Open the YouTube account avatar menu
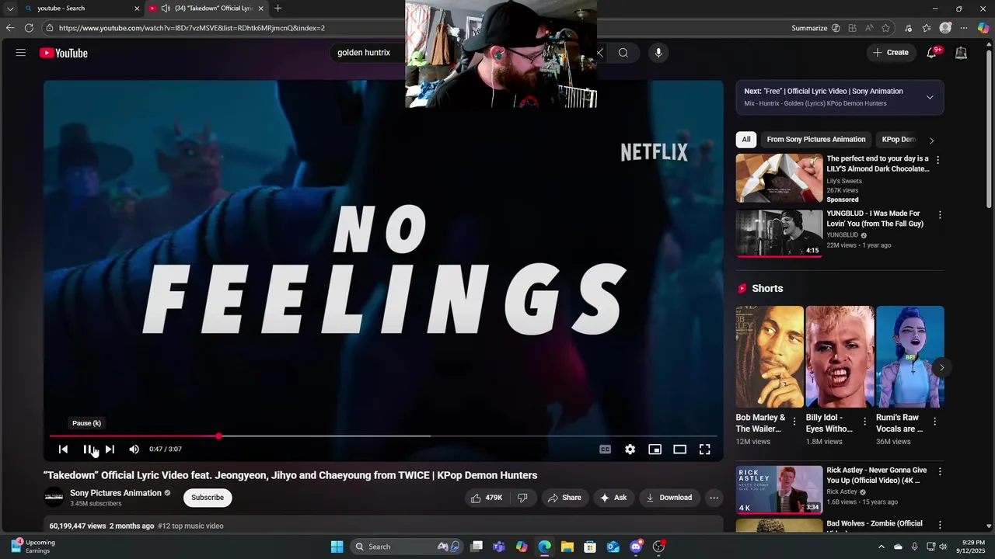 tap(961, 53)
